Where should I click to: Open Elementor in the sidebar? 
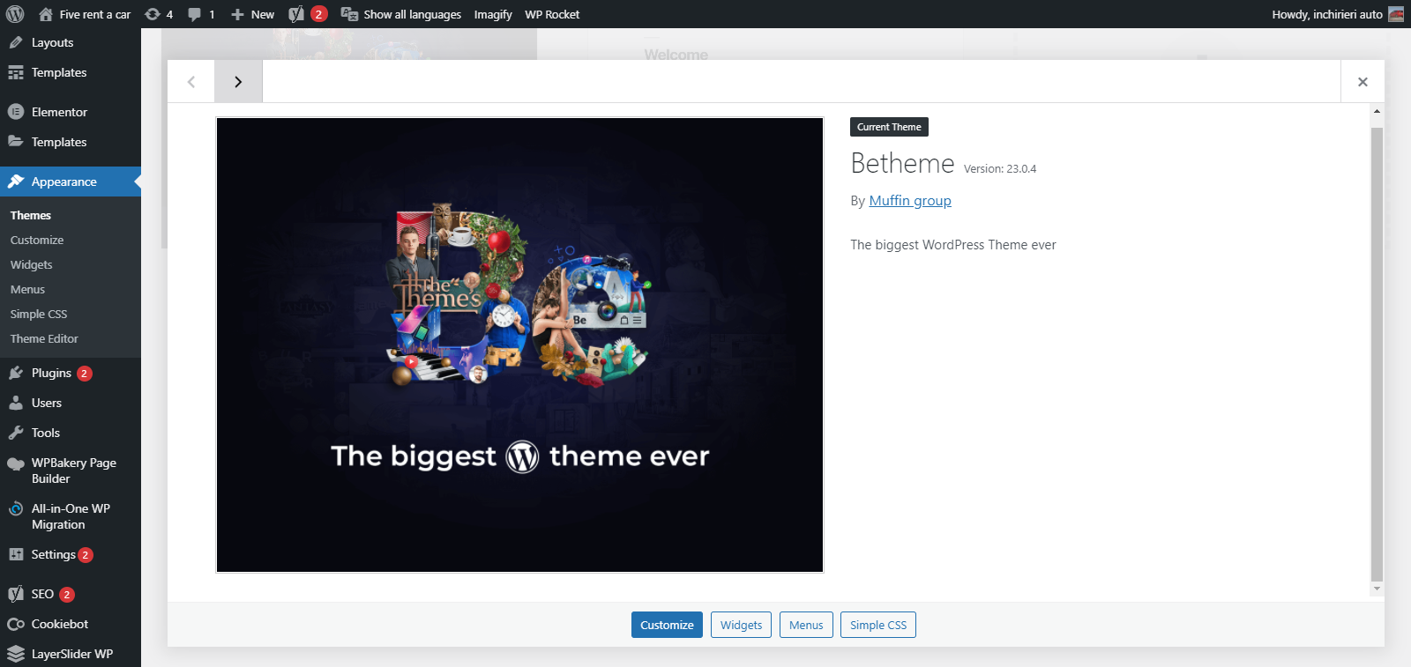pyautogui.click(x=71, y=112)
